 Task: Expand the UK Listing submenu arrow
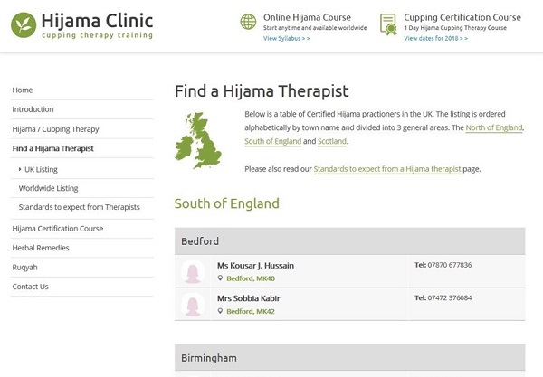(20, 169)
